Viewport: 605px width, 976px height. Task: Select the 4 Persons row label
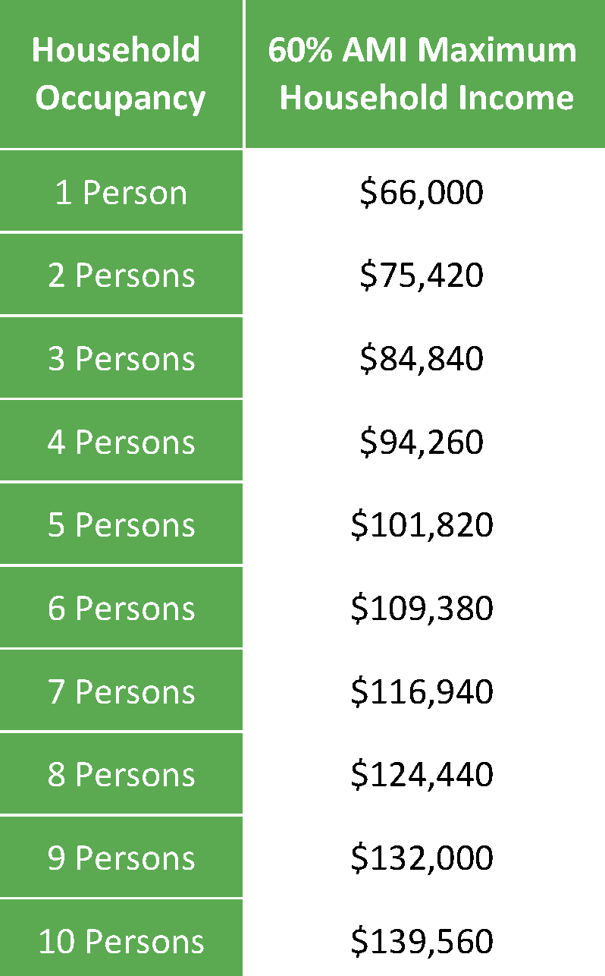pyautogui.click(x=121, y=442)
